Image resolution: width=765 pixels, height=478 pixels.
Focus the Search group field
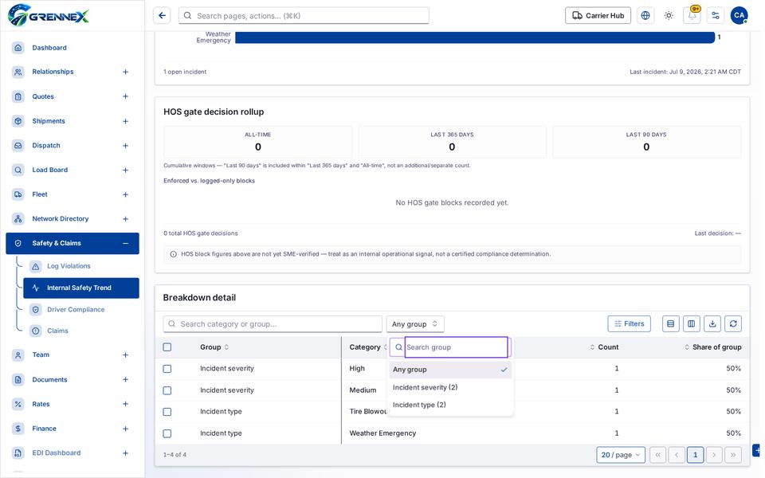(x=456, y=347)
